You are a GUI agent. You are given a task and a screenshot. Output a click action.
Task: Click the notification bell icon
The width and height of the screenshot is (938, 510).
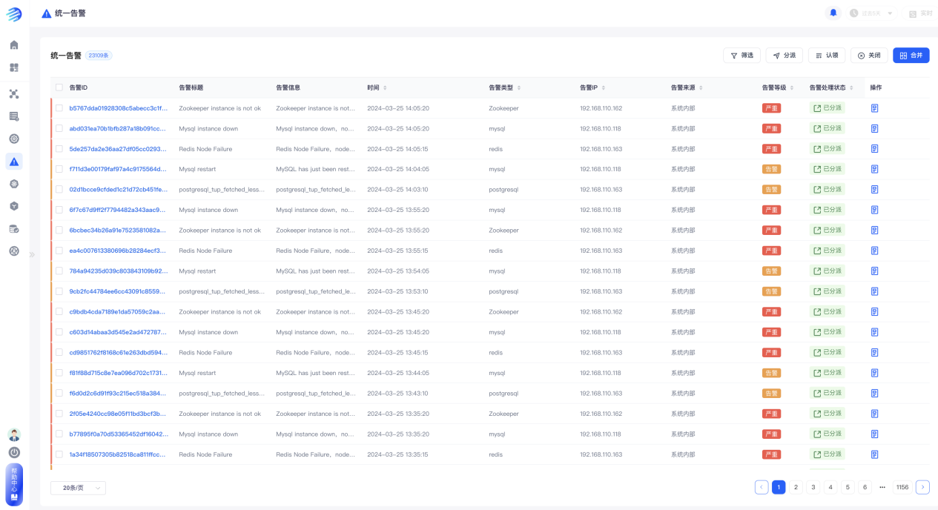[833, 13]
